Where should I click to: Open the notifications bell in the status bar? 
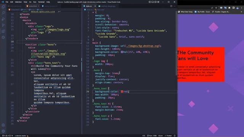point(175,135)
